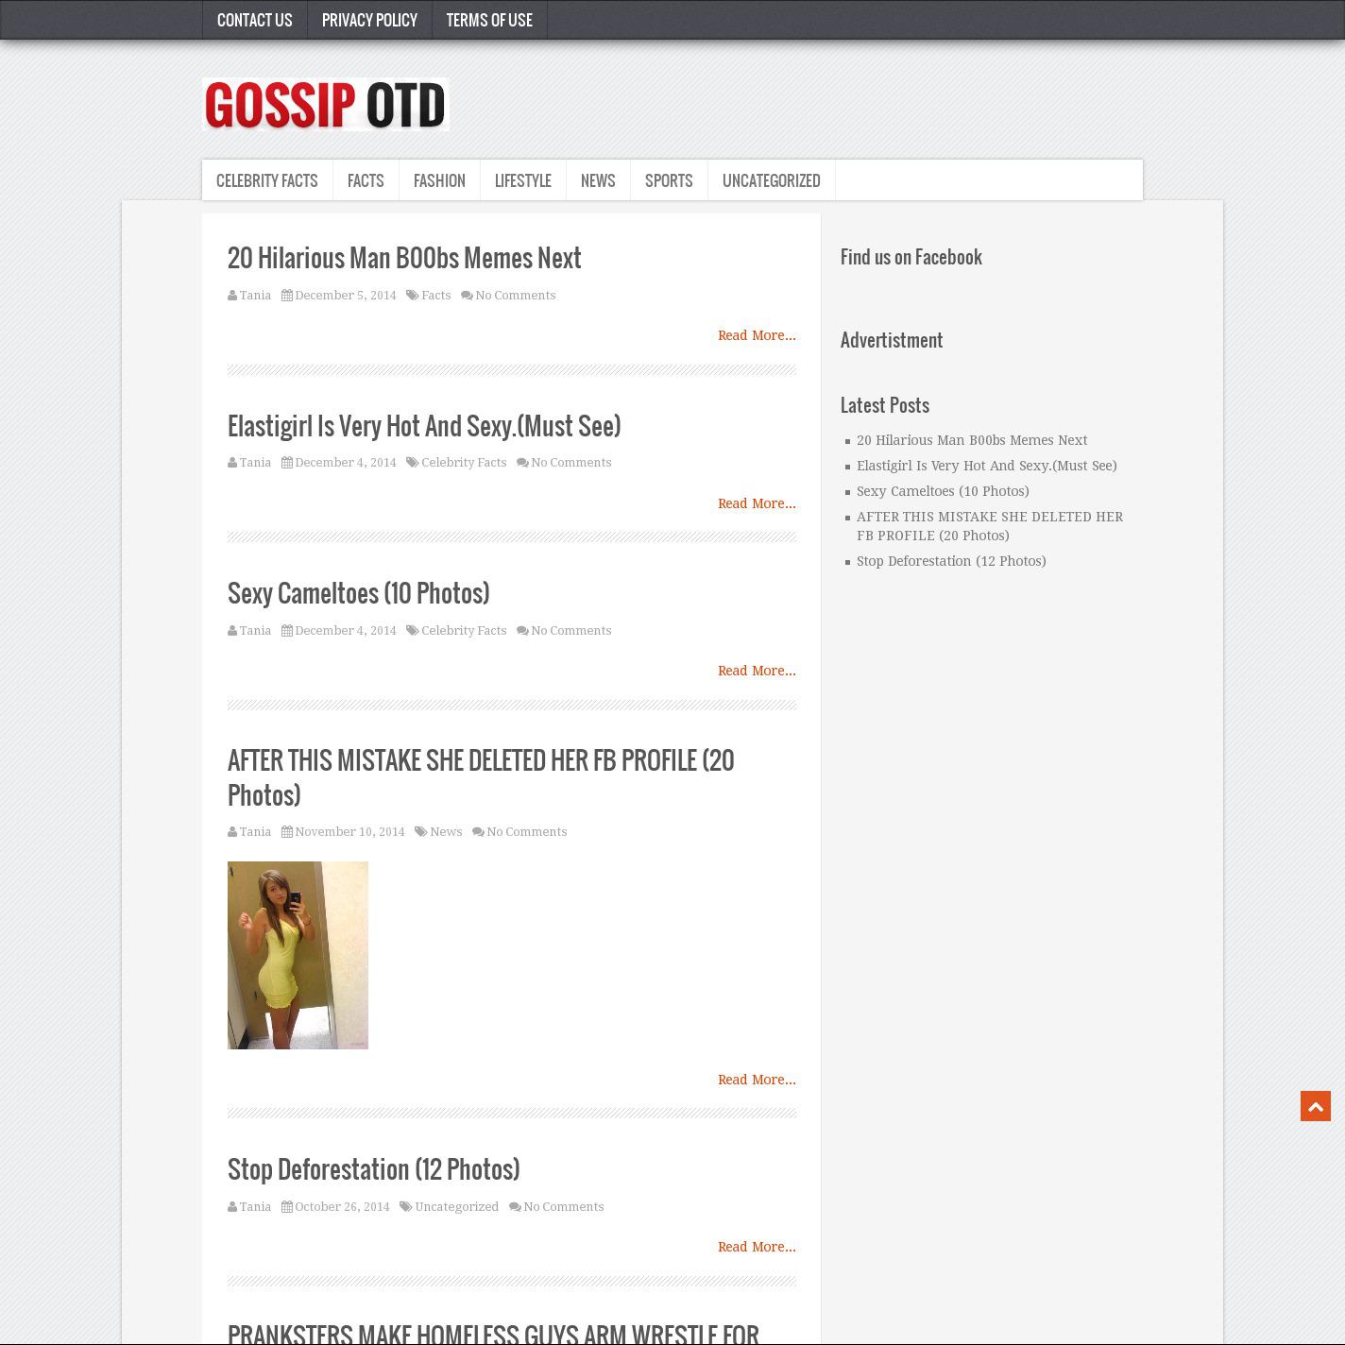The height and width of the screenshot is (1345, 1345).
Task: Click the comment icon on the Elastigirl post
Action: tap(522, 463)
